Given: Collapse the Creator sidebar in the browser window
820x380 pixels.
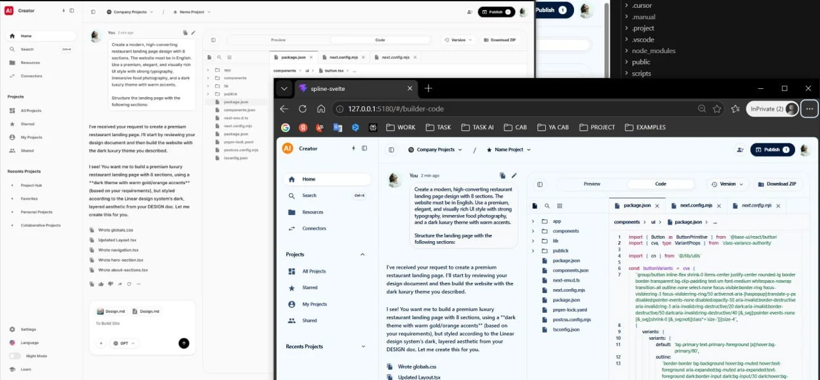Looking at the screenshot, I should point(365,148).
